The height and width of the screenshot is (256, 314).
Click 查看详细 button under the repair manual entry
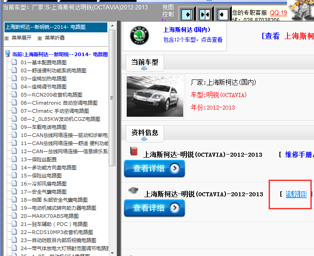tap(154, 168)
